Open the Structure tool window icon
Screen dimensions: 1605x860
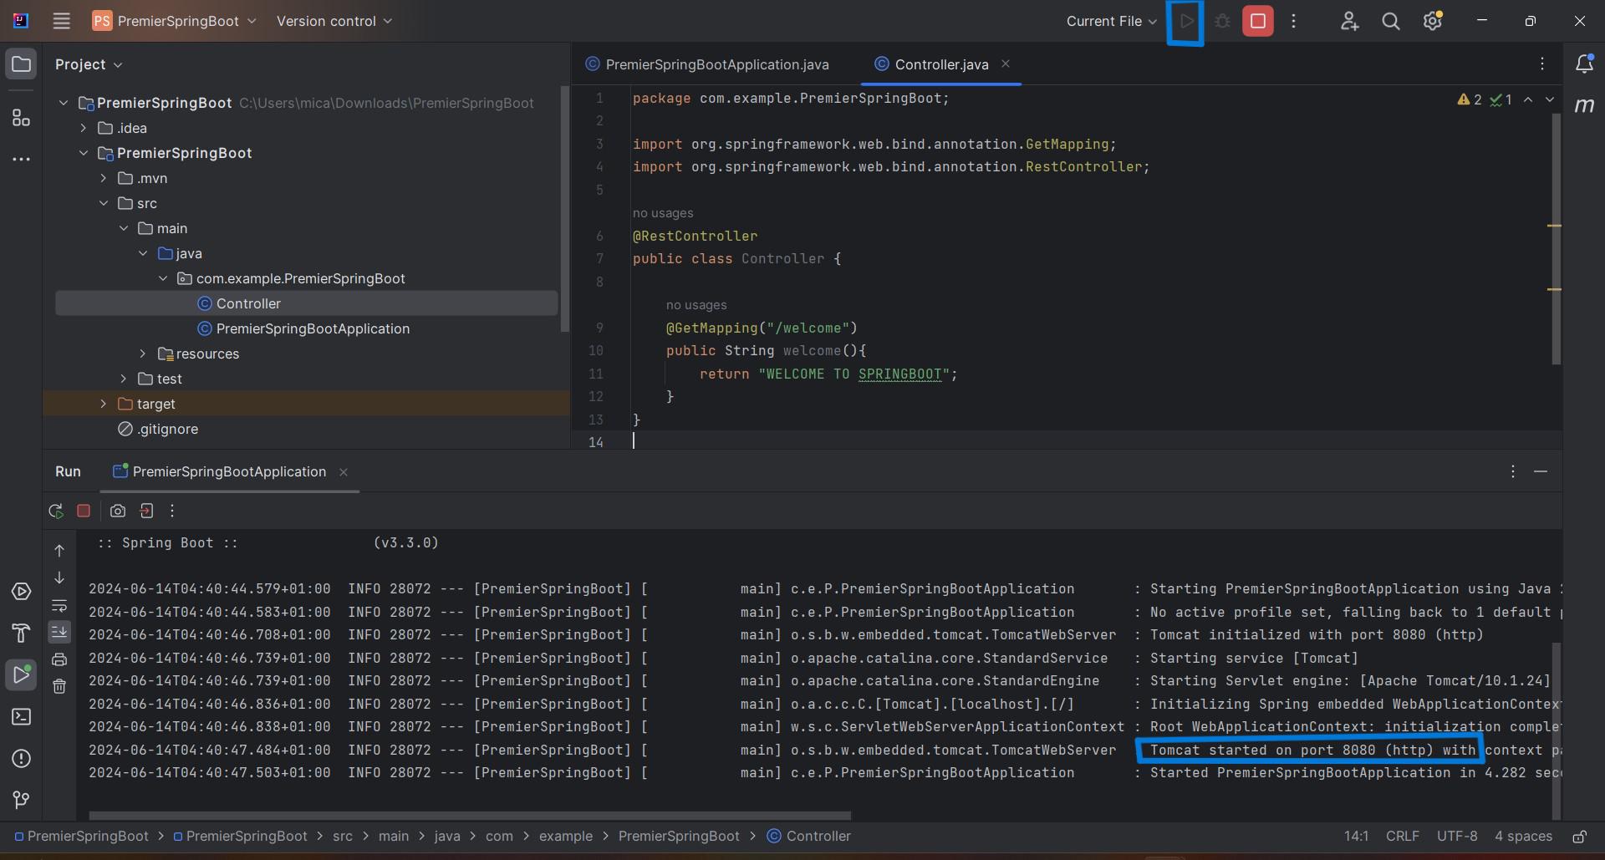pos(21,118)
